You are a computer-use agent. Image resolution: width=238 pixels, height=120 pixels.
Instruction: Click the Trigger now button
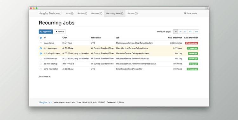tap(46, 32)
